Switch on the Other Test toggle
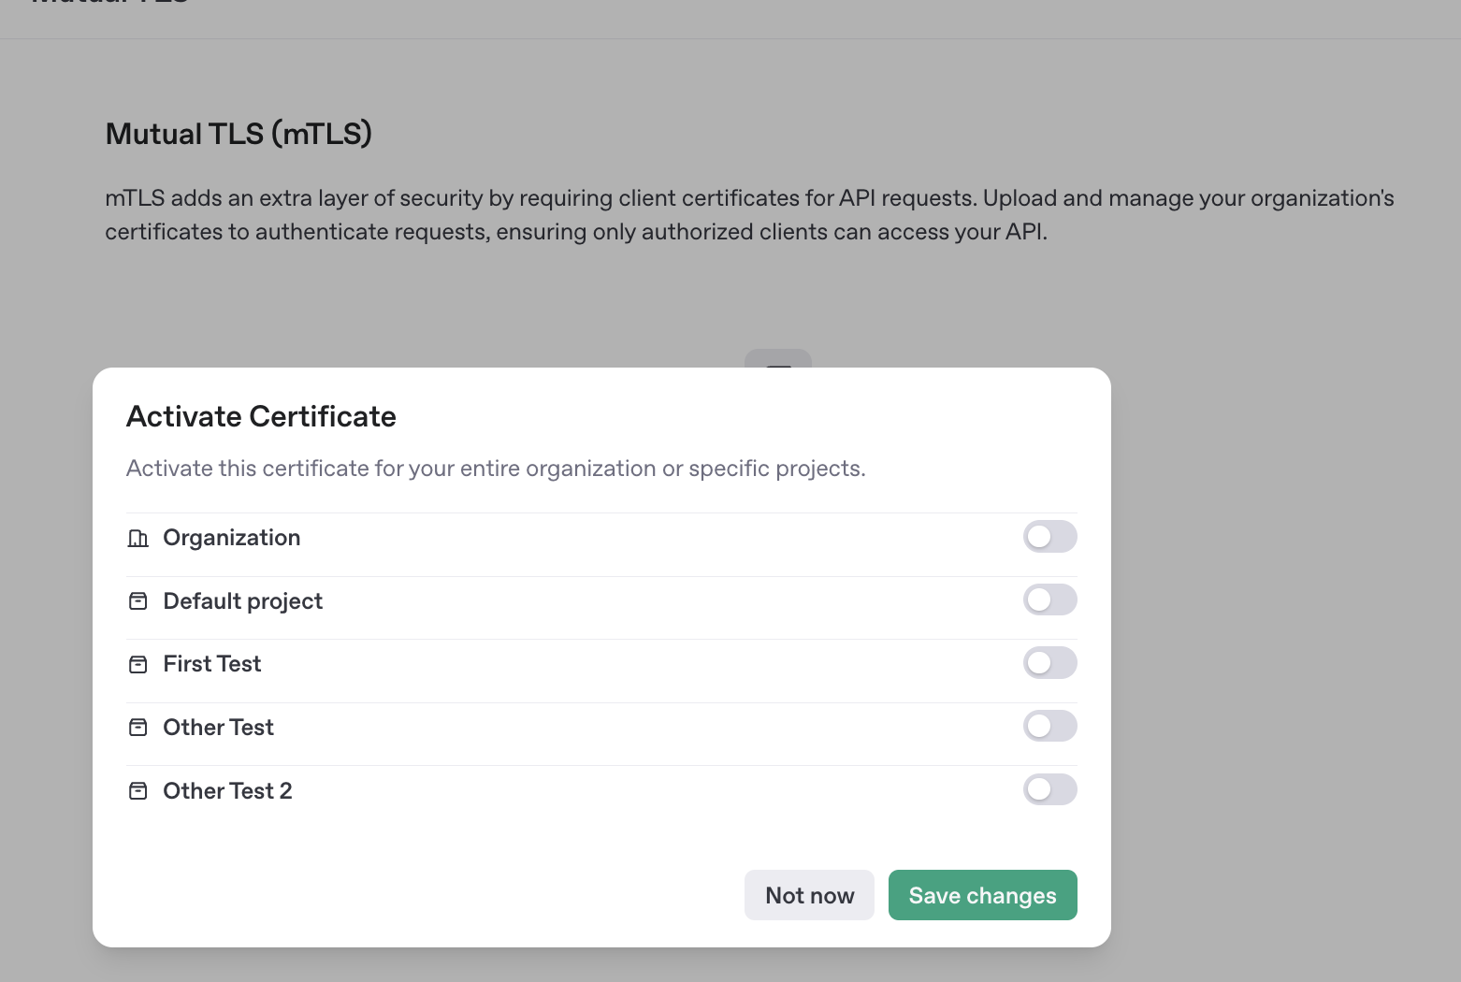Viewport: 1461px width, 982px height. (x=1049, y=726)
